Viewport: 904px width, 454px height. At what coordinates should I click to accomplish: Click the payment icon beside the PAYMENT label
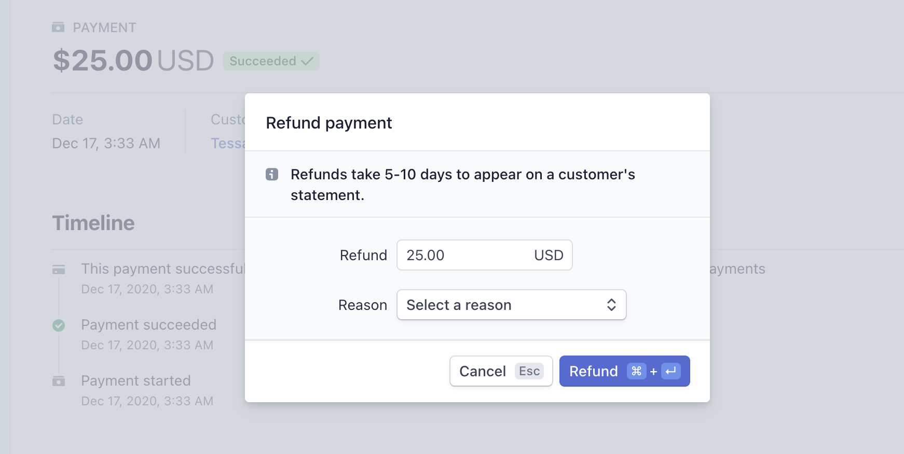click(x=58, y=27)
